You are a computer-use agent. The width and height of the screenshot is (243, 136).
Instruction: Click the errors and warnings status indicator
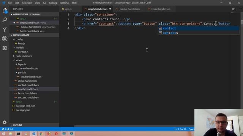coord(7,129)
